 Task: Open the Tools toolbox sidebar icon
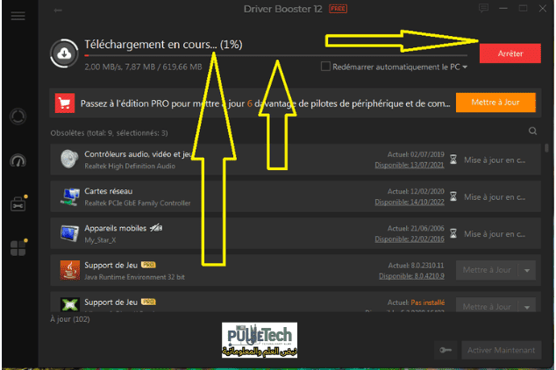pos(18,204)
